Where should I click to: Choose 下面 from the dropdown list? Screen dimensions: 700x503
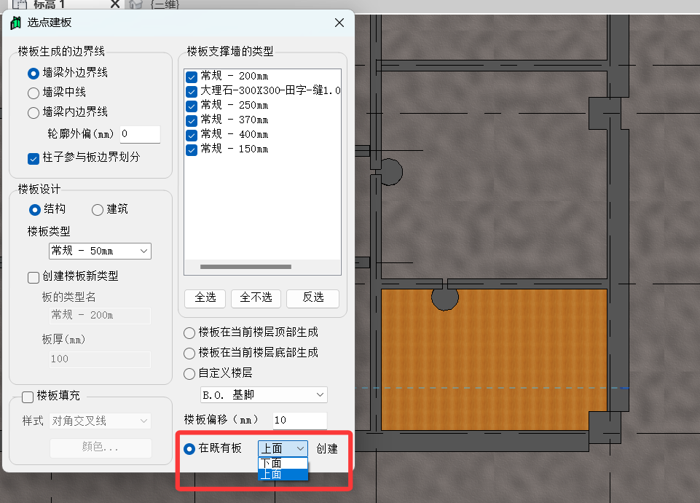tap(283, 463)
